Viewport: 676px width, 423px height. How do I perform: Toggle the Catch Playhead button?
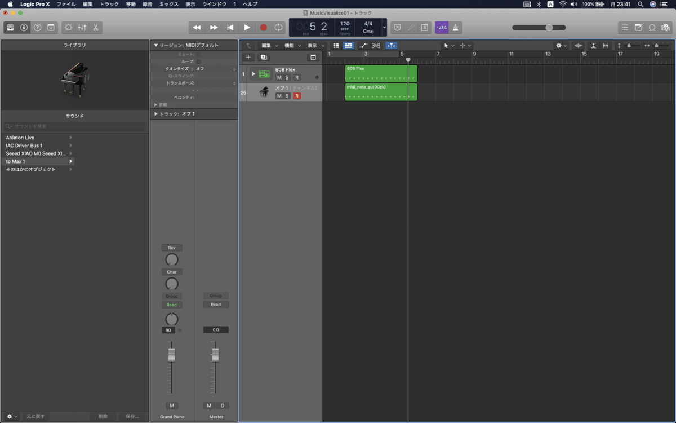pos(392,45)
